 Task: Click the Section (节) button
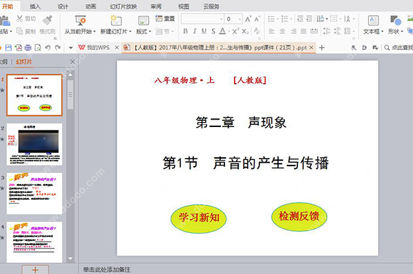pyautogui.click(x=165, y=32)
